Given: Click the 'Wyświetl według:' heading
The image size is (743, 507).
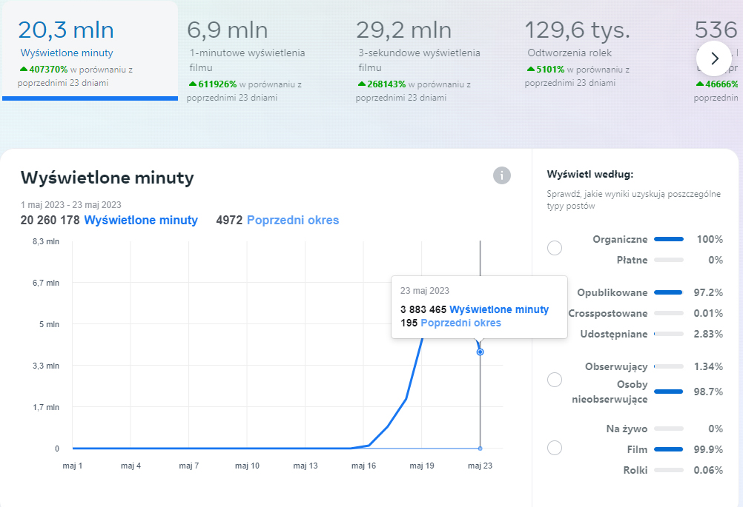Looking at the screenshot, I should tap(590, 174).
